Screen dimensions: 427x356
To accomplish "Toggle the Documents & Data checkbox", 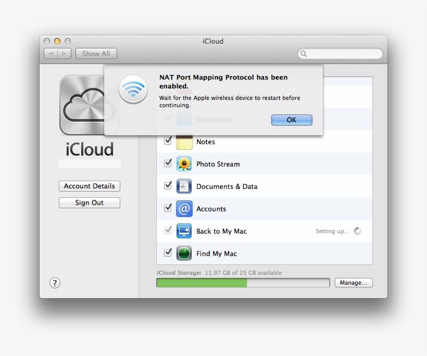I will click(x=168, y=185).
